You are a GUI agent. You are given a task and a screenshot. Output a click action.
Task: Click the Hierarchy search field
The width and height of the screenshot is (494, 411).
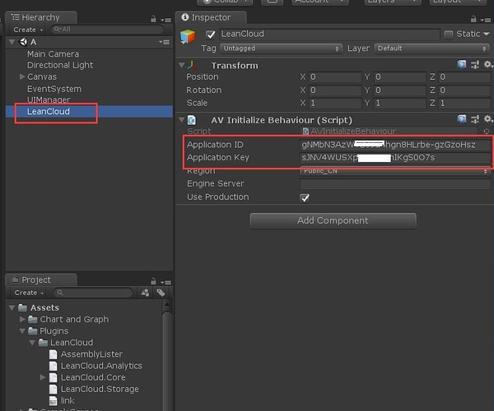pyautogui.click(x=107, y=30)
